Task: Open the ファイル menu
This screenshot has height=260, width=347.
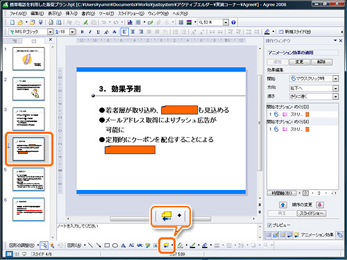Action: pos(17,14)
